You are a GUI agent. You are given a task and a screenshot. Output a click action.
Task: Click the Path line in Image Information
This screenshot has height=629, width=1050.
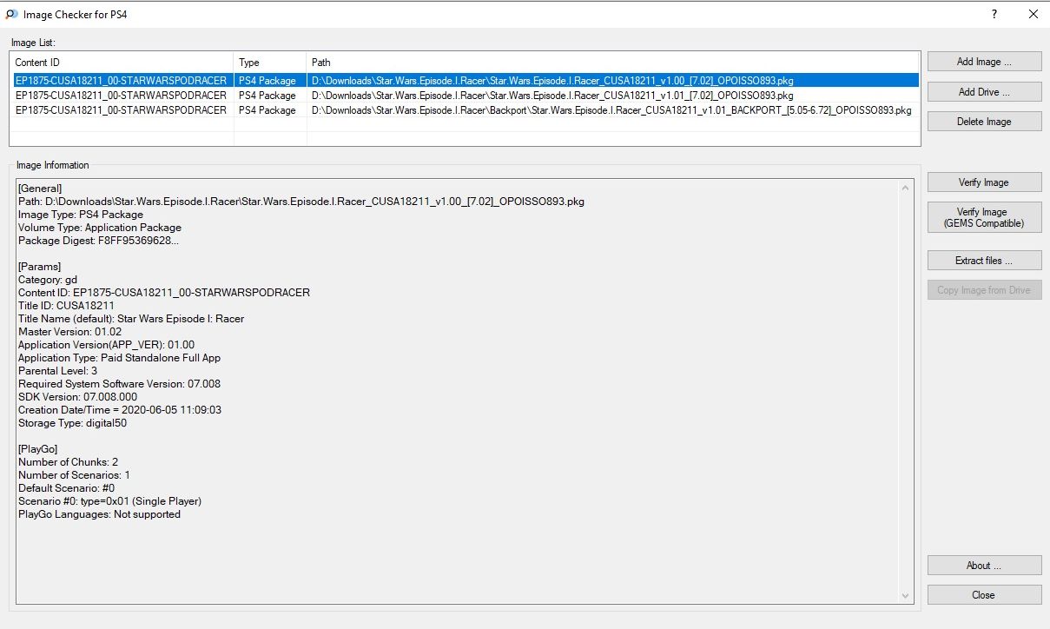[301, 202]
